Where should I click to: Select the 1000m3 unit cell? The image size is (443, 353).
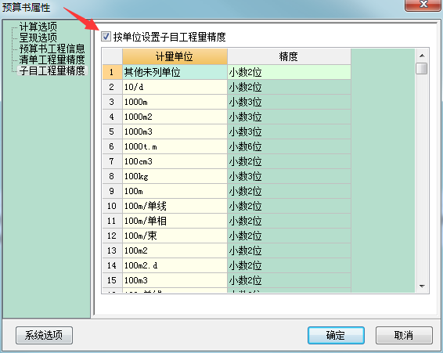[175, 131]
